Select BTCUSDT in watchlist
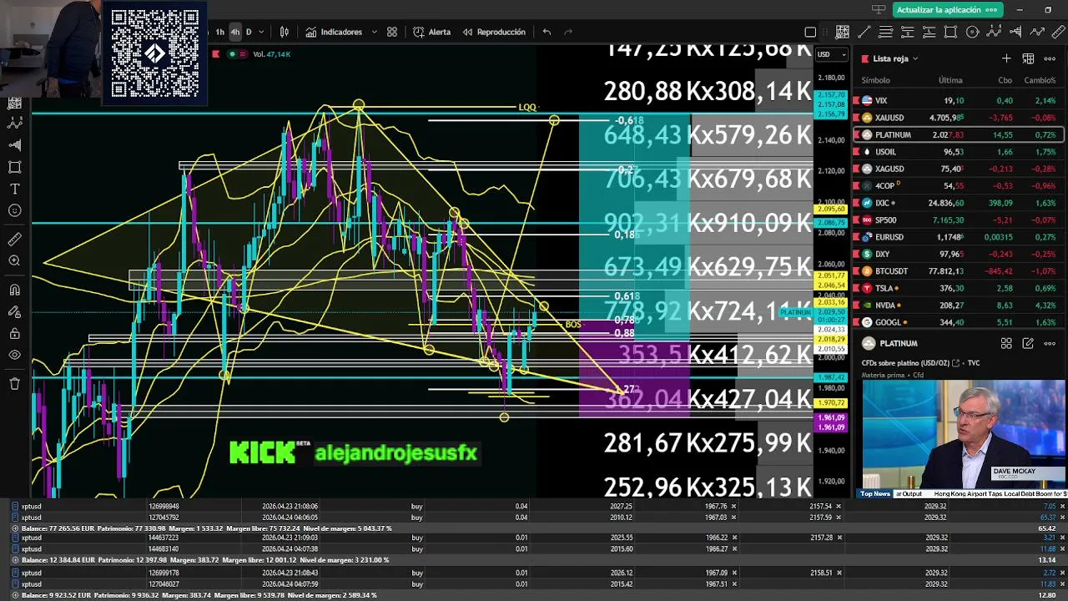1068x601 pixels. tap(958, 271)
